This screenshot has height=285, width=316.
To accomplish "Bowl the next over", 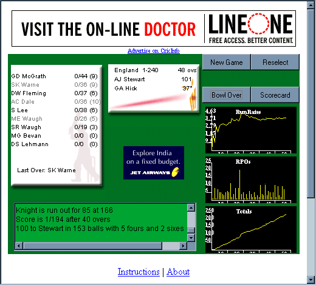I will coord(227,95).
